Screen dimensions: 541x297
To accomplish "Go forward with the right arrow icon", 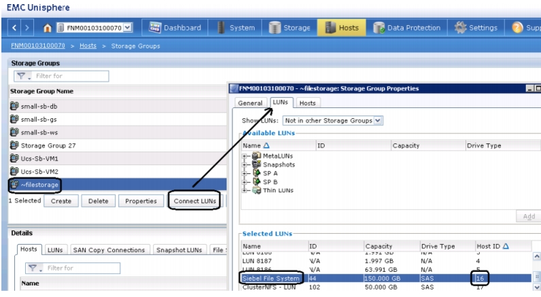I will tap(27, 28).
